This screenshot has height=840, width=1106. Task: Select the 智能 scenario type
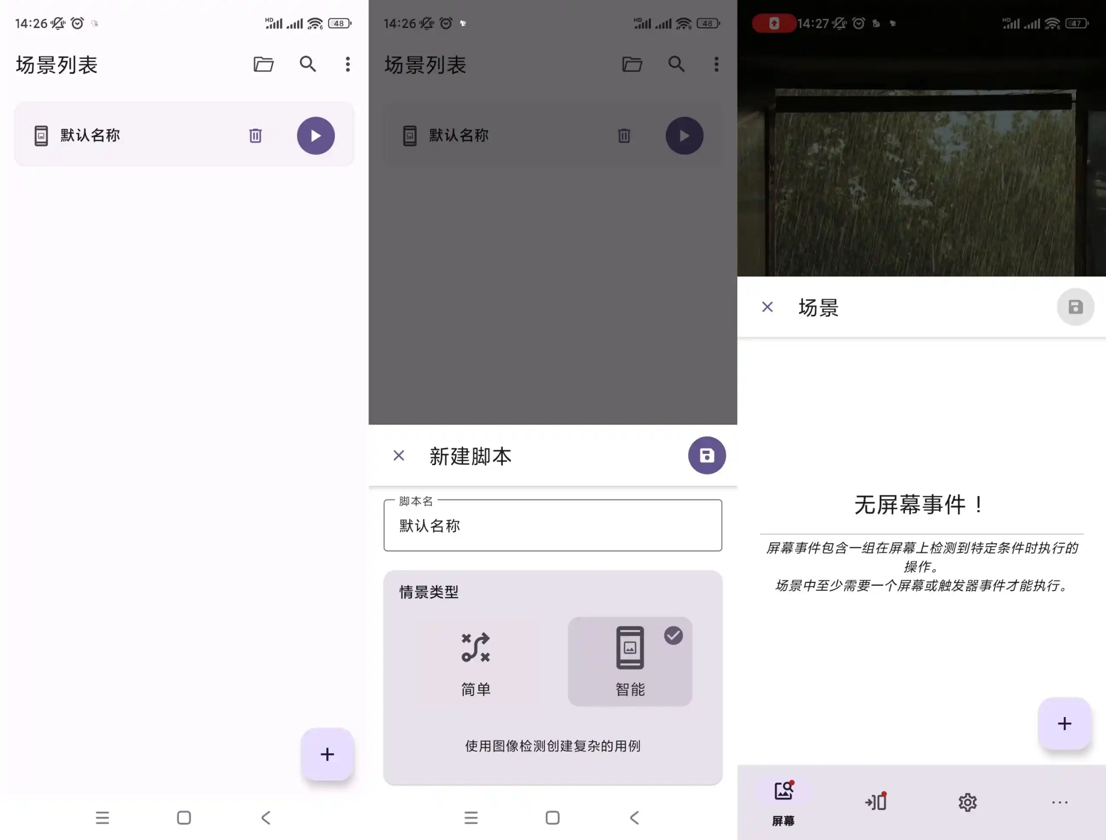point(630,662)
